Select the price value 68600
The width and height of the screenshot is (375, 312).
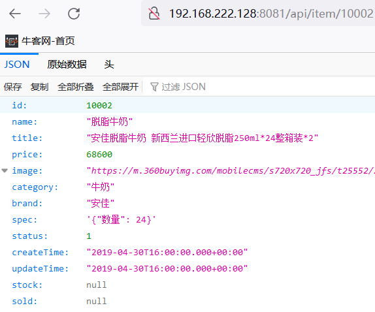[x=99, y=154]
